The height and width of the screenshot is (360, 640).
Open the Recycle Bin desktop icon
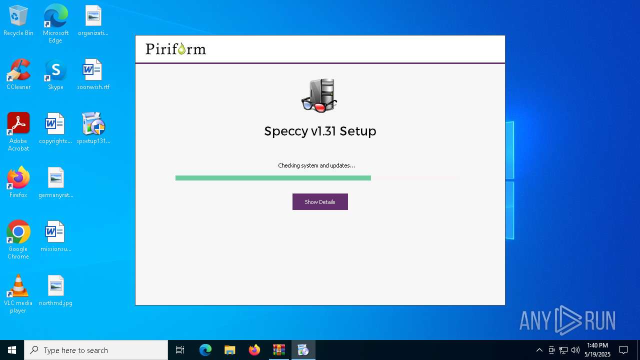click(x=18, y=21)
